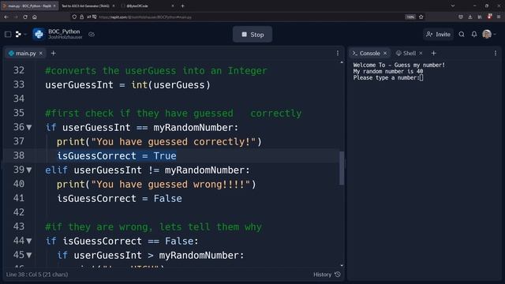This screenshot has height=284, width=505.
Task: Open editor pane options menu
Action: pyautogui.click(x=338, y=53)
